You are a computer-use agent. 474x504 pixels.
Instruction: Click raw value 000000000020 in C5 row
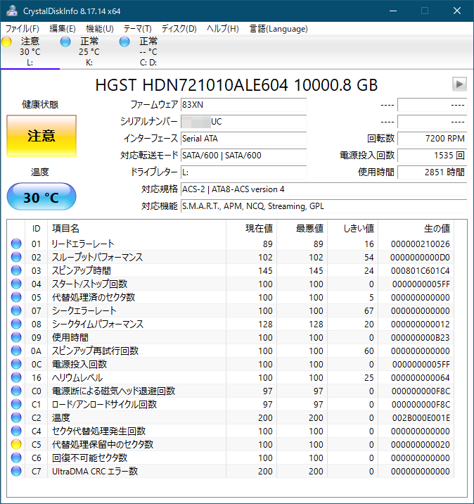coord(420,445)
